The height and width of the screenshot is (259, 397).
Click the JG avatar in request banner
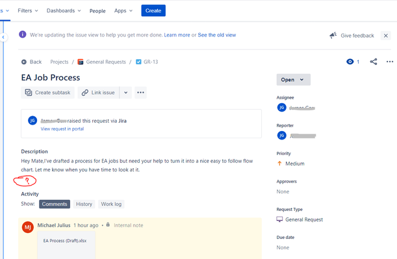[32, 120]
